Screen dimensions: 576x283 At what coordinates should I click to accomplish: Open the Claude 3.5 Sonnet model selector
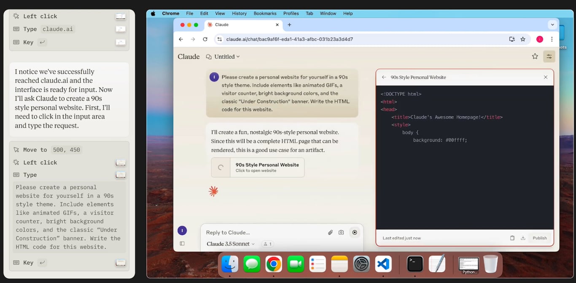231,244
